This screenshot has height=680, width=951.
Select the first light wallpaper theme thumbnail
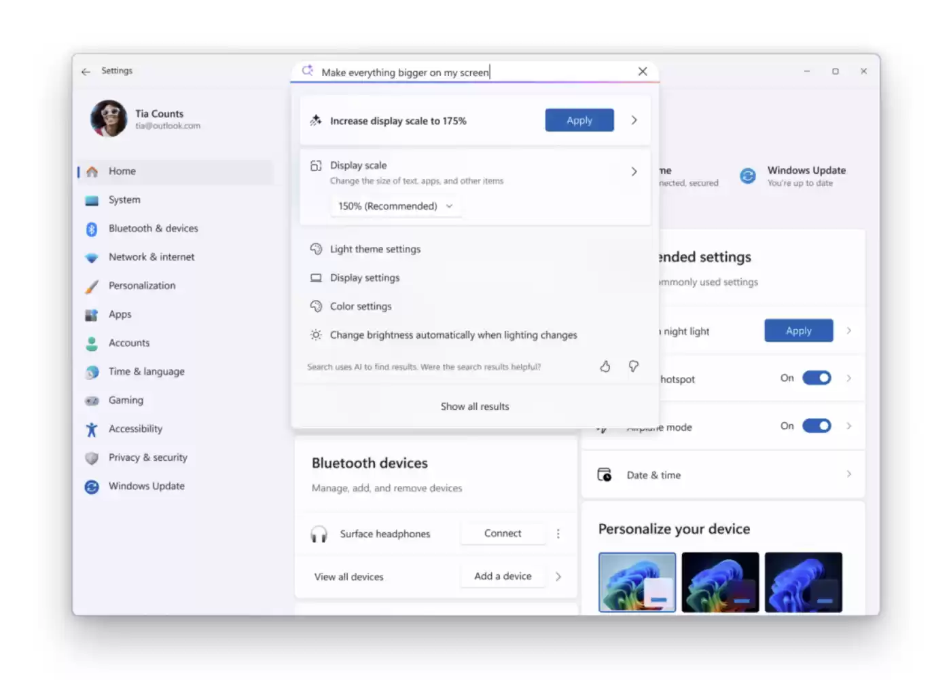pyautogui.click(x=636, y=582)
